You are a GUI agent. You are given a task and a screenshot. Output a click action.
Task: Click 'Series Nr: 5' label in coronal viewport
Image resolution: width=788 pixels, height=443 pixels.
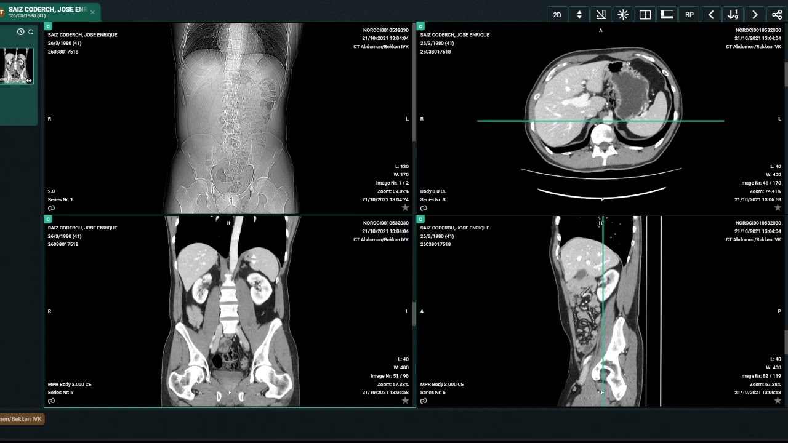60,392
